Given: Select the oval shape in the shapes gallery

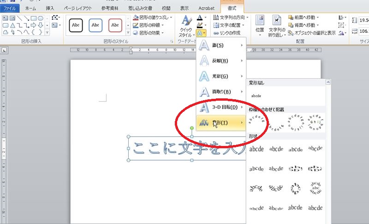Looking at the screenshot, I should pos(41,18).
